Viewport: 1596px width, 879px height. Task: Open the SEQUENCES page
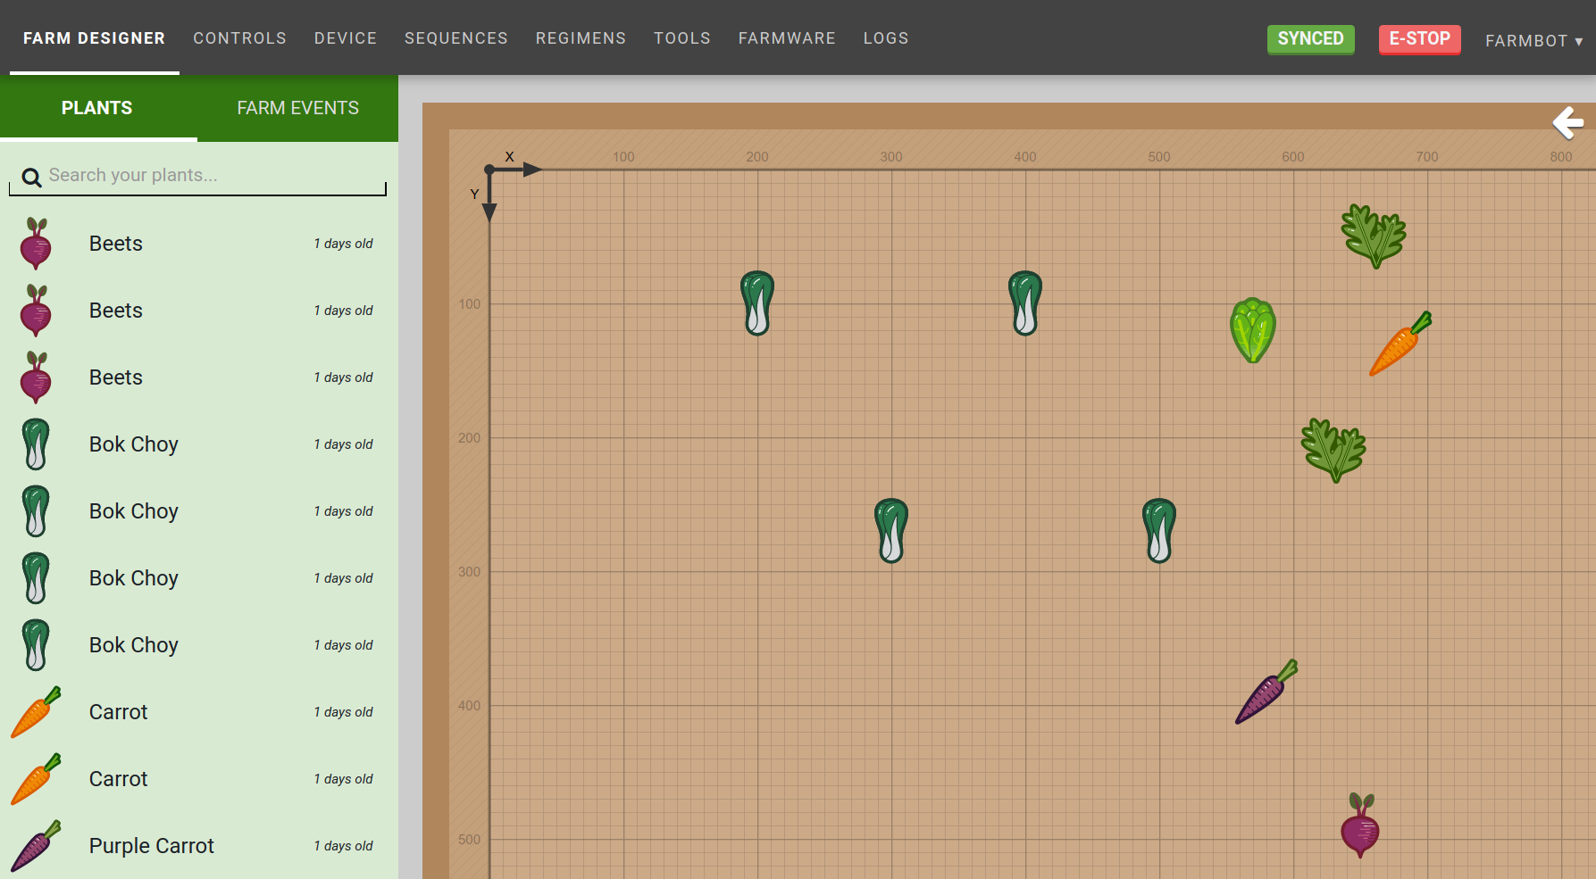coord(455,38)
